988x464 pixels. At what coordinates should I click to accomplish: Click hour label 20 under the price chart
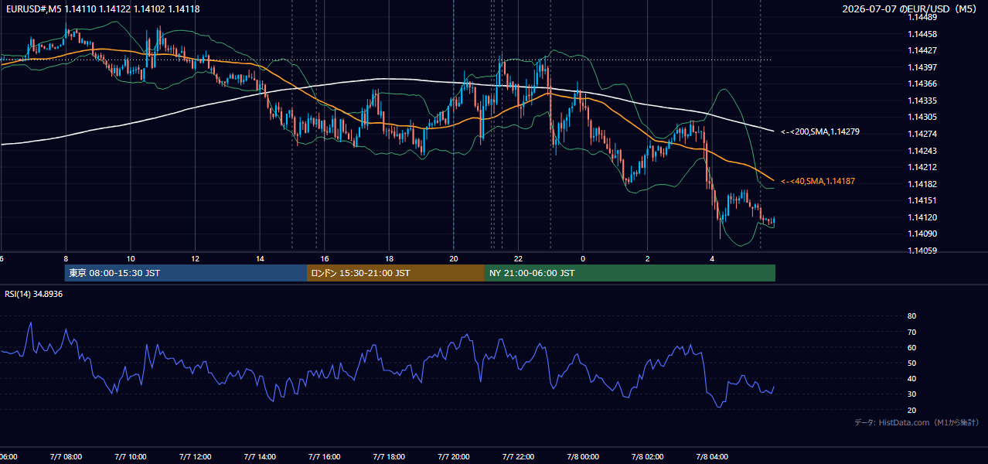pos(454,259)
